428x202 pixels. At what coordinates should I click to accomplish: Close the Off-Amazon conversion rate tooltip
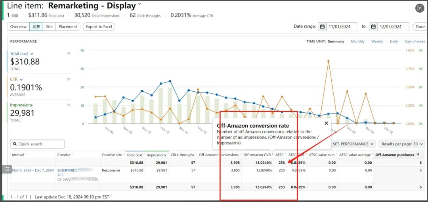pyautogui.click(x=326, y=123)
